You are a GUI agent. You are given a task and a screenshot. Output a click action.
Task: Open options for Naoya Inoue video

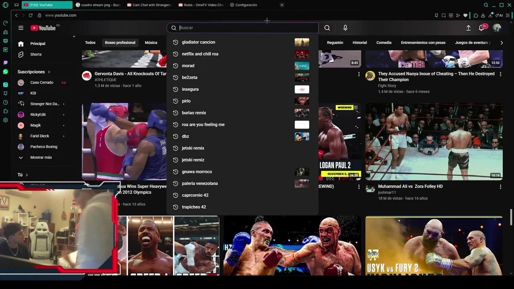tap(500, 74)
